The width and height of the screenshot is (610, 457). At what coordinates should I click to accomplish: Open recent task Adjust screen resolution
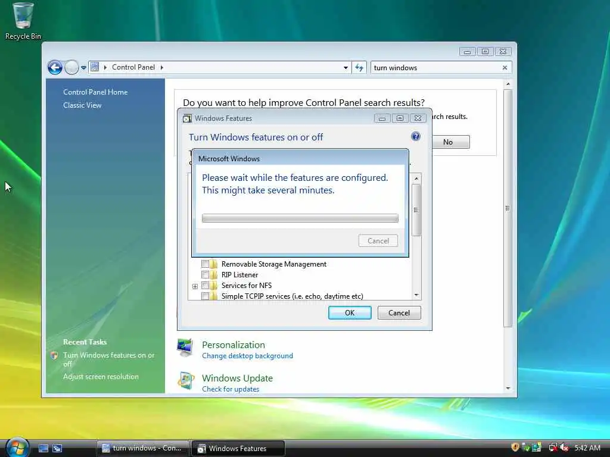tap(101, 377)
